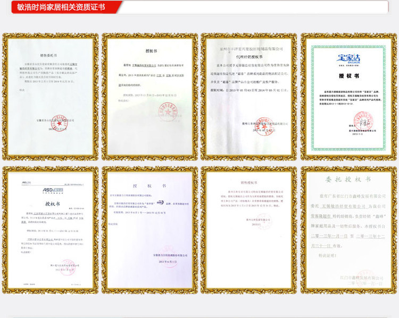Open the ASD 授权书 certificate thumbnail
Viewport: 399px width, 318px height.
pos(50,230)
